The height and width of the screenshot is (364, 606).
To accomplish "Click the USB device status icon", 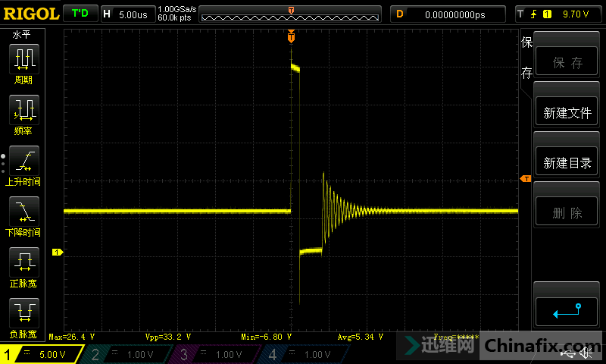I will pos(569,354).
